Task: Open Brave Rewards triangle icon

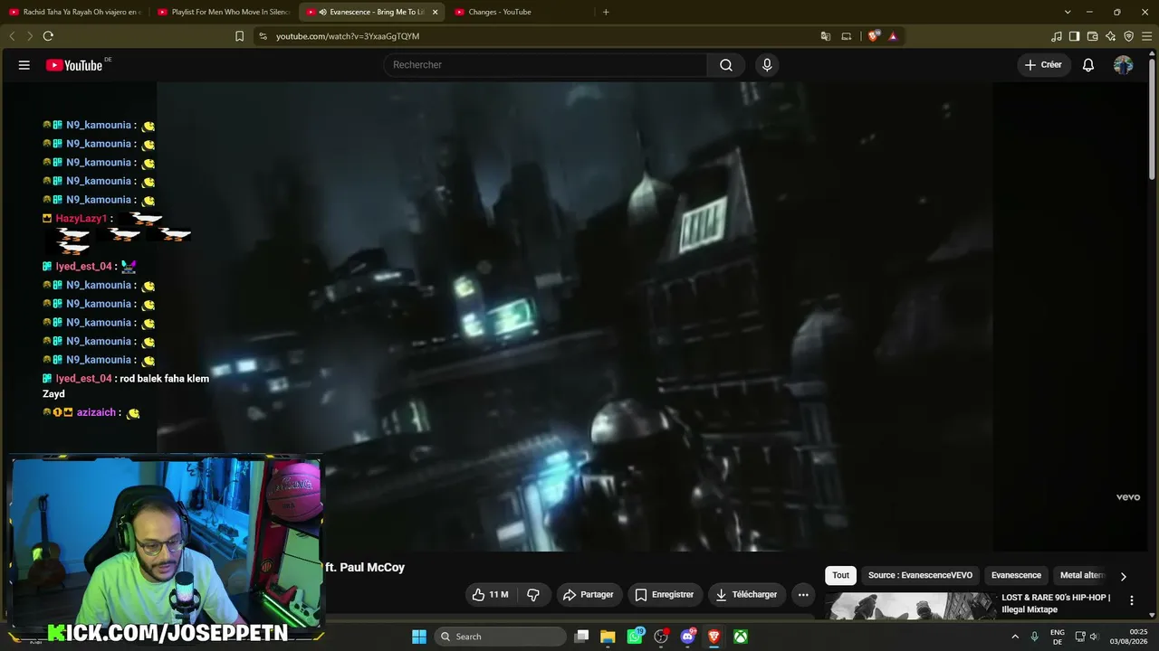Action: click(x=893, y=36)
